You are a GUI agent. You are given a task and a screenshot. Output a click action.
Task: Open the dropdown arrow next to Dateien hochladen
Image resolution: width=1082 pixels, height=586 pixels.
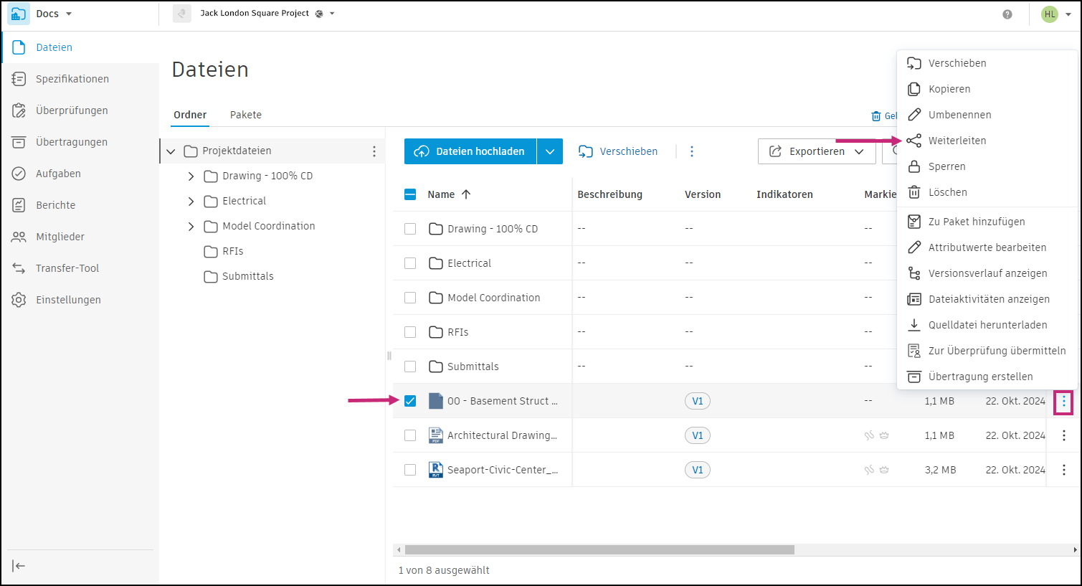coord(550,151)
